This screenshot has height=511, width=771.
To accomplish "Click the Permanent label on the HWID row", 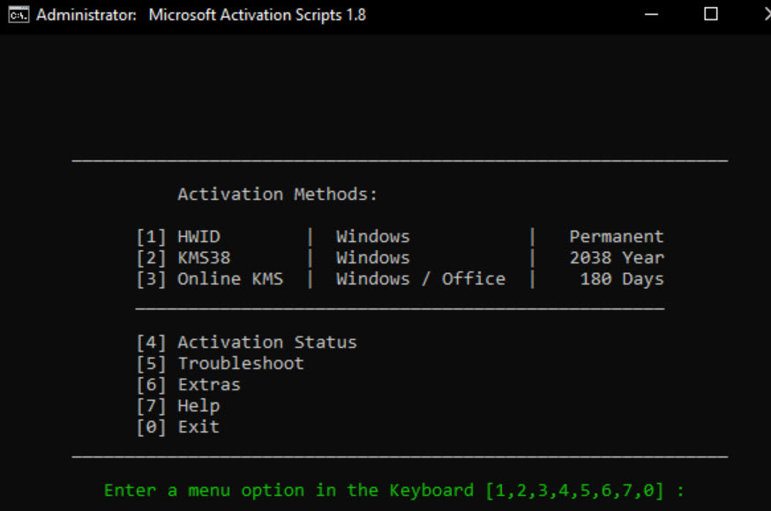I will point(616,236).
